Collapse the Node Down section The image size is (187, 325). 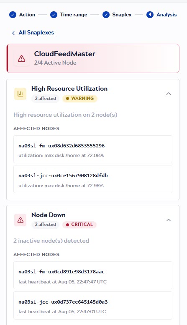click(x=169, y=220)
